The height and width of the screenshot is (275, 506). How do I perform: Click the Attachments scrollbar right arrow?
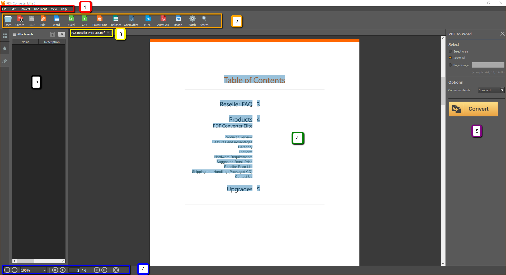(63, 261)
